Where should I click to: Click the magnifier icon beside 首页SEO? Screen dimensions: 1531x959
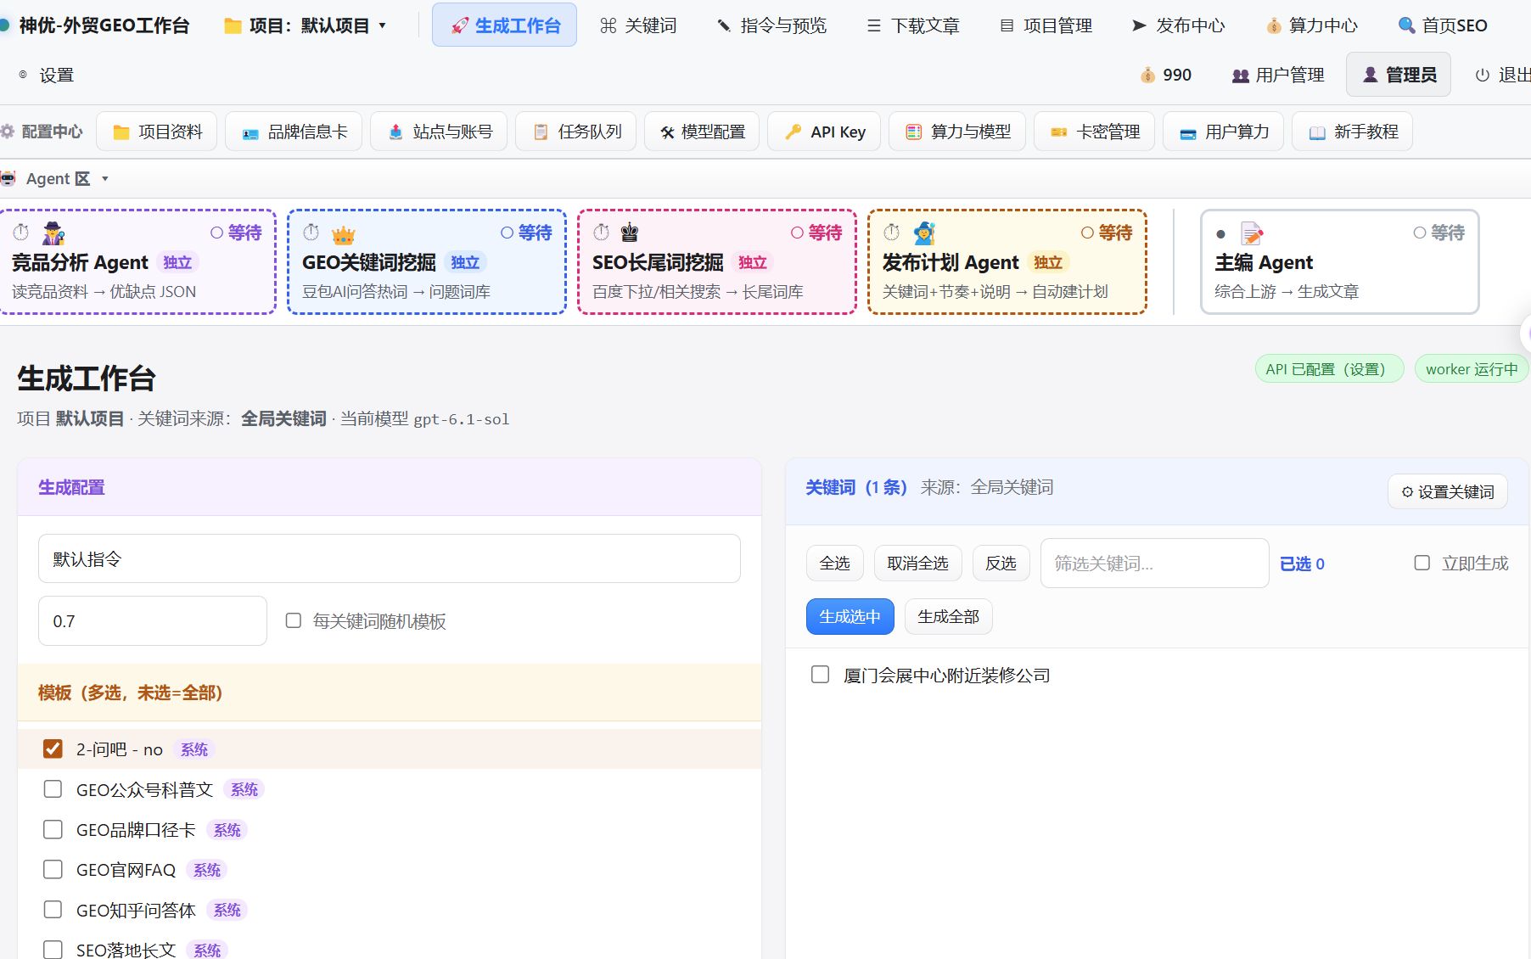[x=1406, y=25]
